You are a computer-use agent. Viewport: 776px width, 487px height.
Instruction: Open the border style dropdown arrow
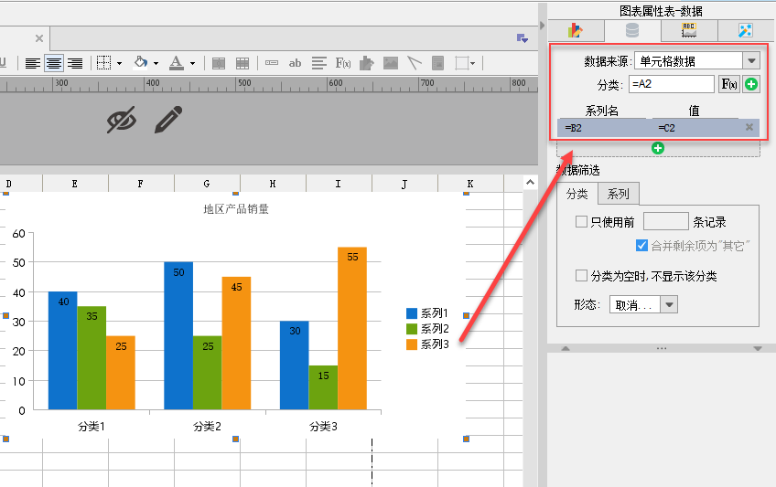119,63
